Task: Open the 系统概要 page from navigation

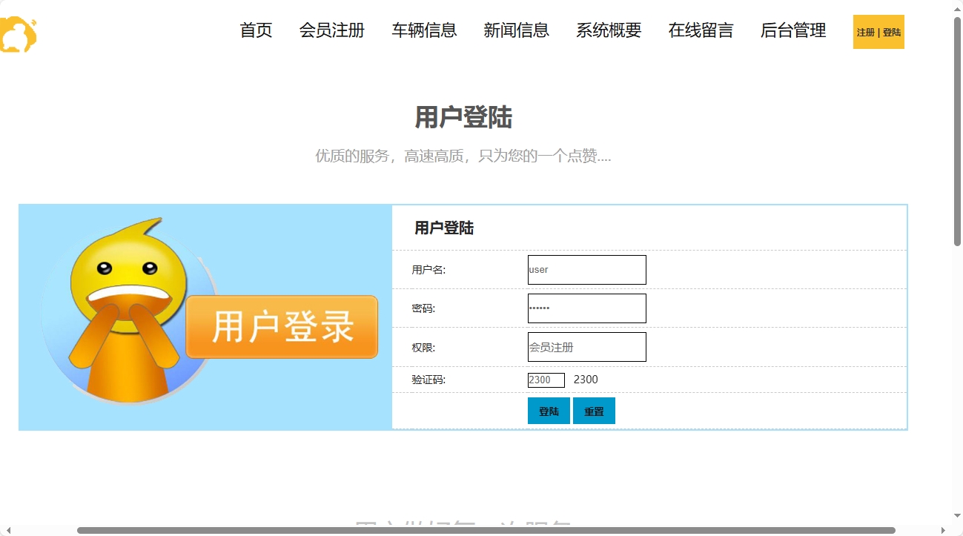Action: 609,31
